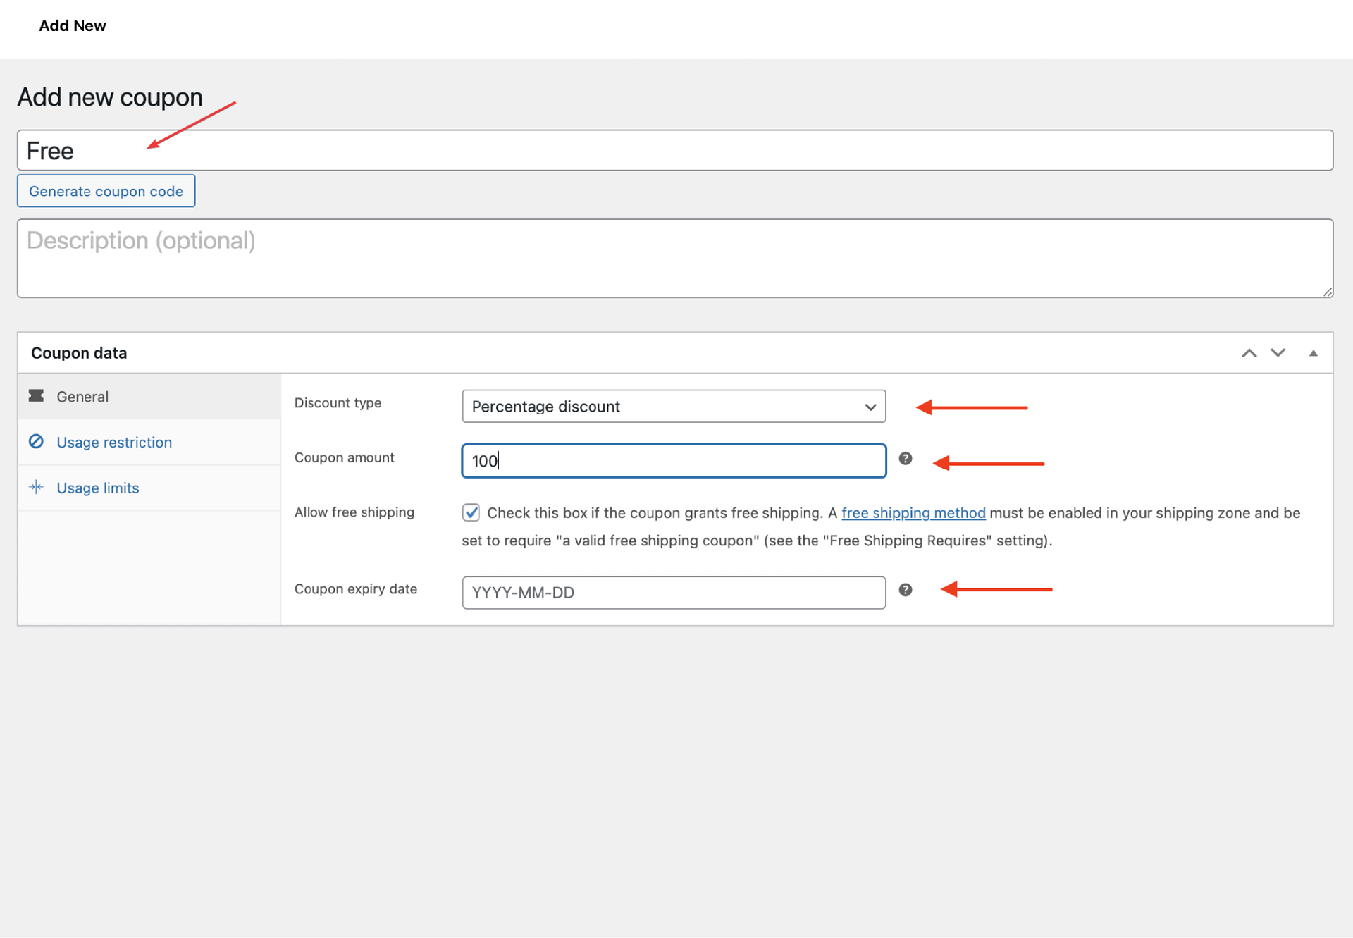Image resolution: width=1353 pixels, height=938 pixels.
Task: Click the Allow free shipping label
Action: tap(354, 512)
